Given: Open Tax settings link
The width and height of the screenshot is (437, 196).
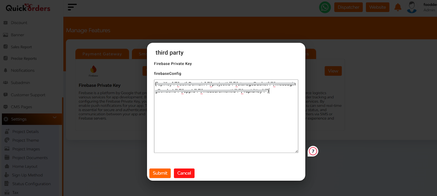Looking at the screenshot, I should 15,192.
